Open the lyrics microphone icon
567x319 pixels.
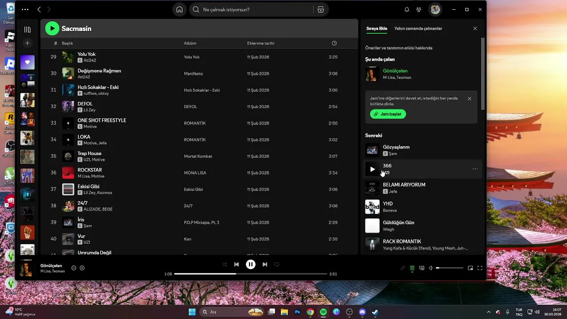tap(403, 268)
